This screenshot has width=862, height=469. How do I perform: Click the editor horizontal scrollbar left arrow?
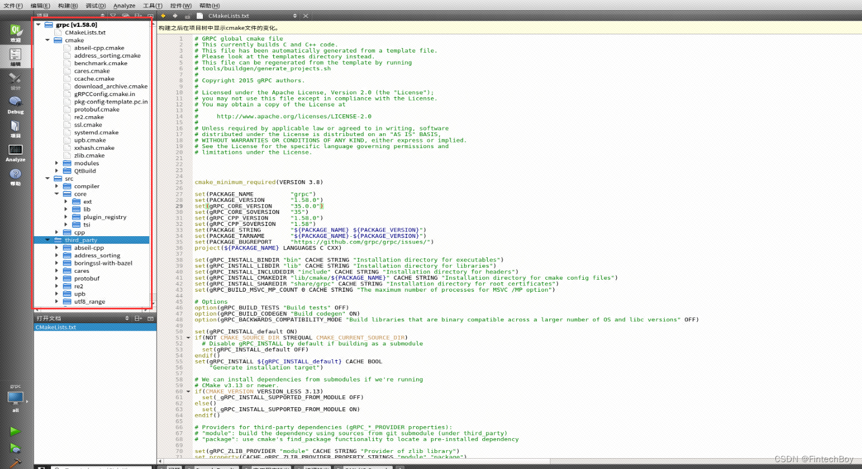pyautogui.click(x=160, y=461)
